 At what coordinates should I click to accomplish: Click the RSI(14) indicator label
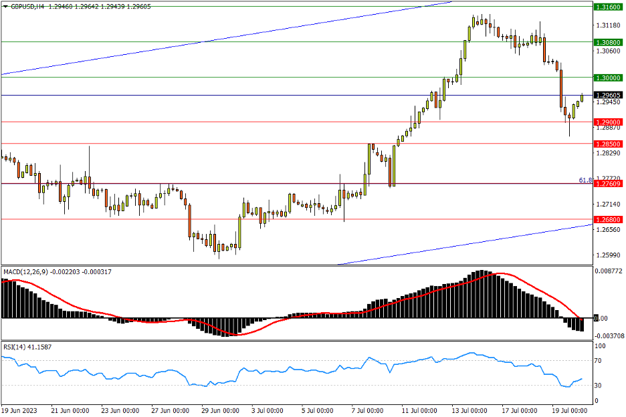13,347
